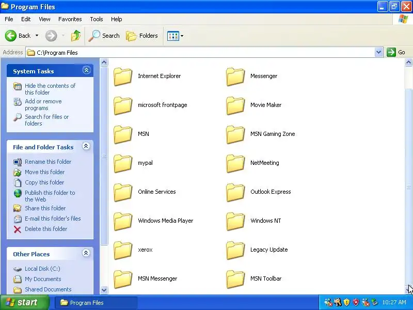This screenshot has width=413, height=310.
Task: Select the mypal folder icon
Action: pos(123,163)
